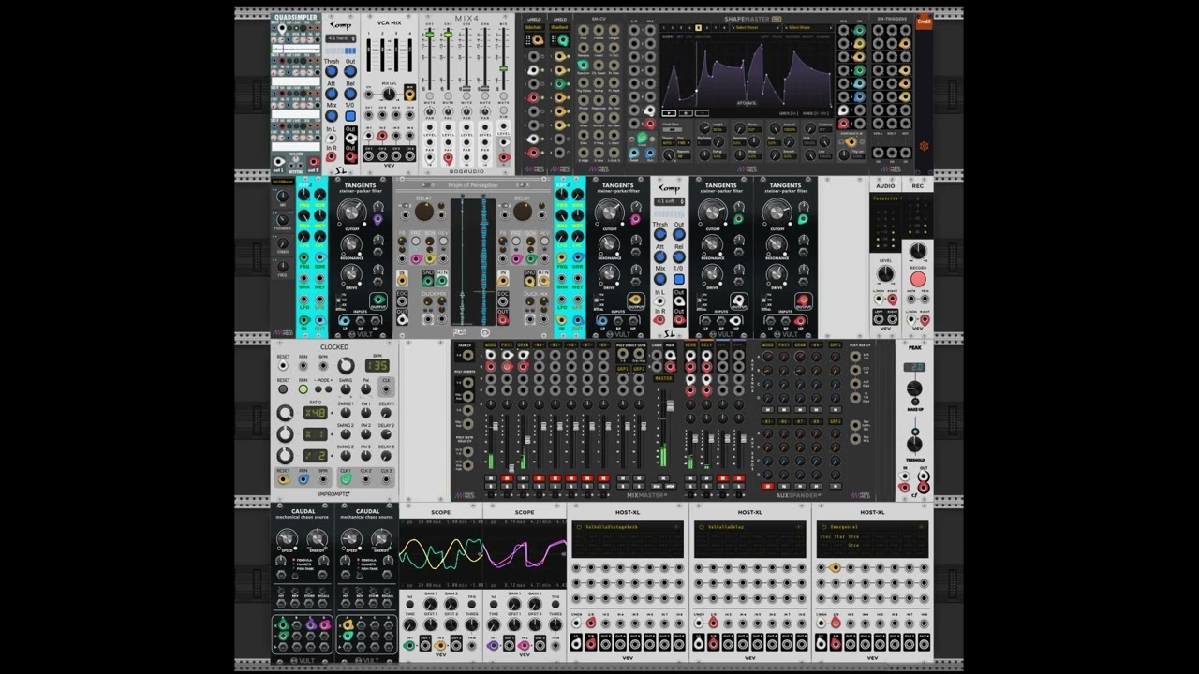Viewport: 1199px width, 674px height.
Task: Click Cutoff knob on Tangents with purple output cable
Action: 352,212
